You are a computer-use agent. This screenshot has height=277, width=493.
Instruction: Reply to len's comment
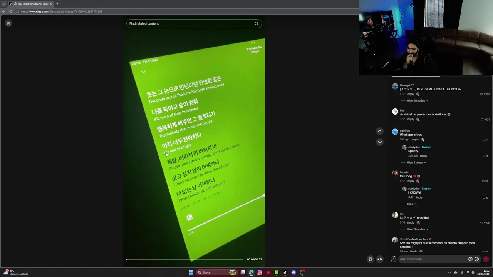click(411, 222)
